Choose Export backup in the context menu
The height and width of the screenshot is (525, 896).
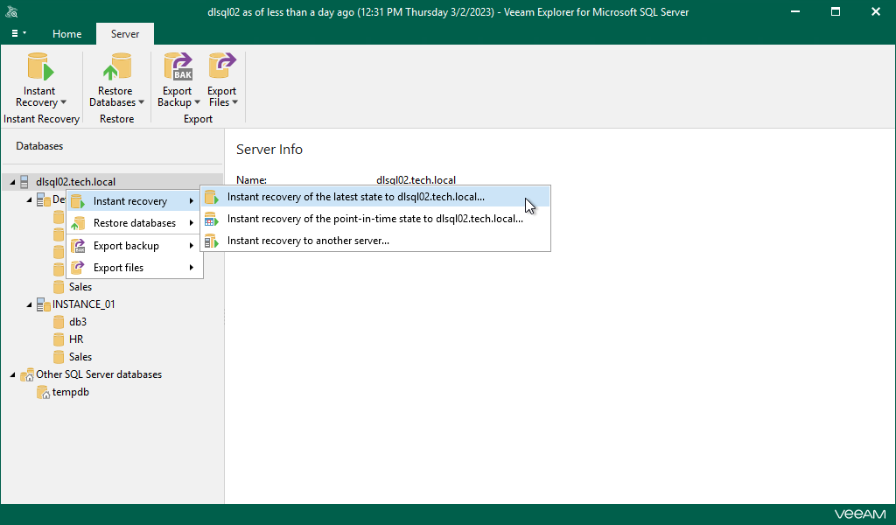click(135, 246)
